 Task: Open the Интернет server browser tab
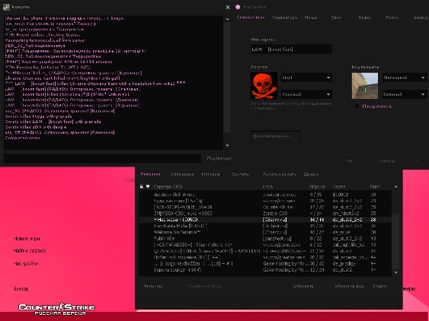click(x=151, y=174)
